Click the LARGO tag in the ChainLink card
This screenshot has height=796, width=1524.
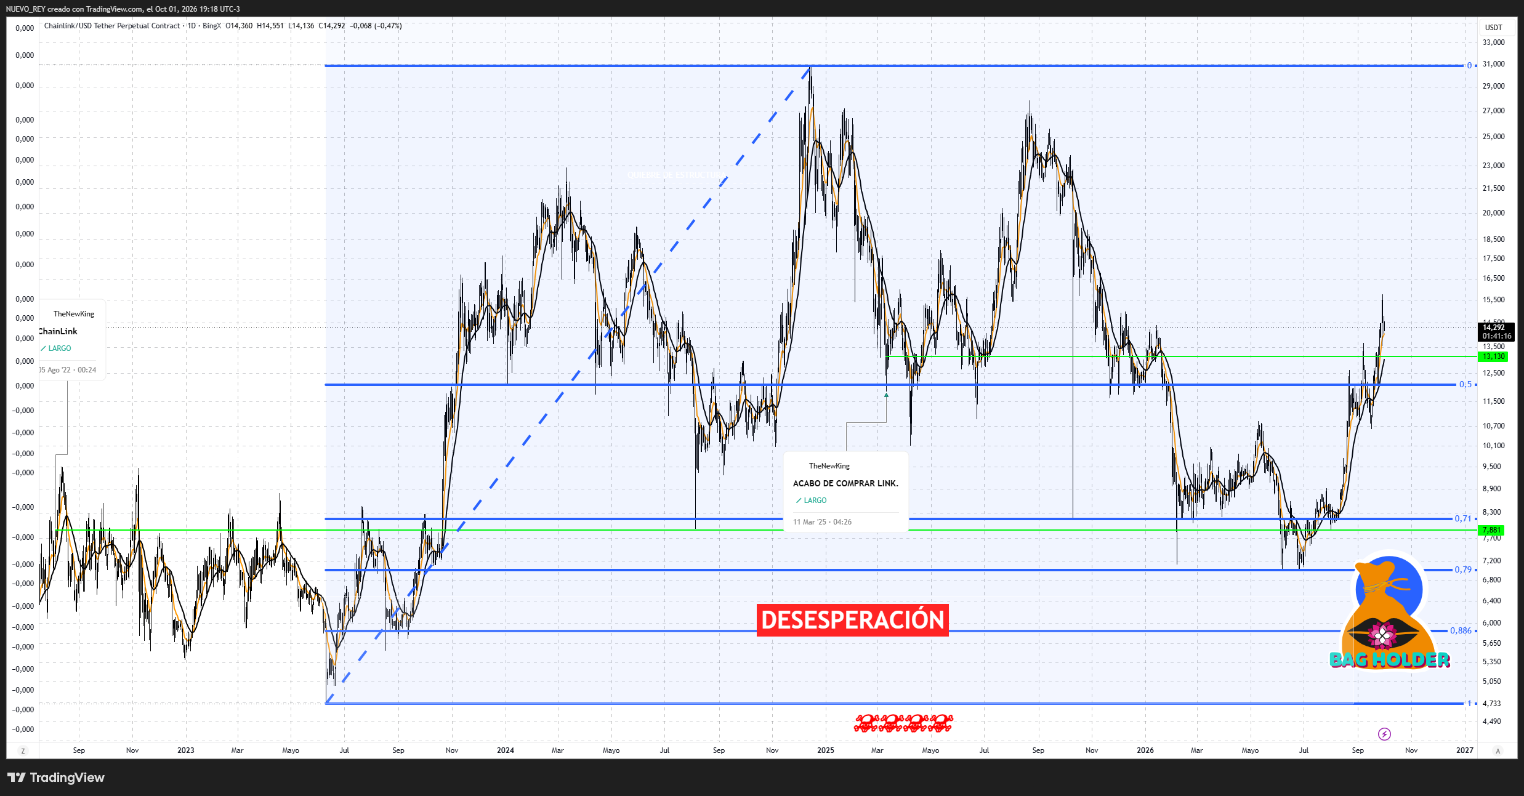[x=56, y=348]
